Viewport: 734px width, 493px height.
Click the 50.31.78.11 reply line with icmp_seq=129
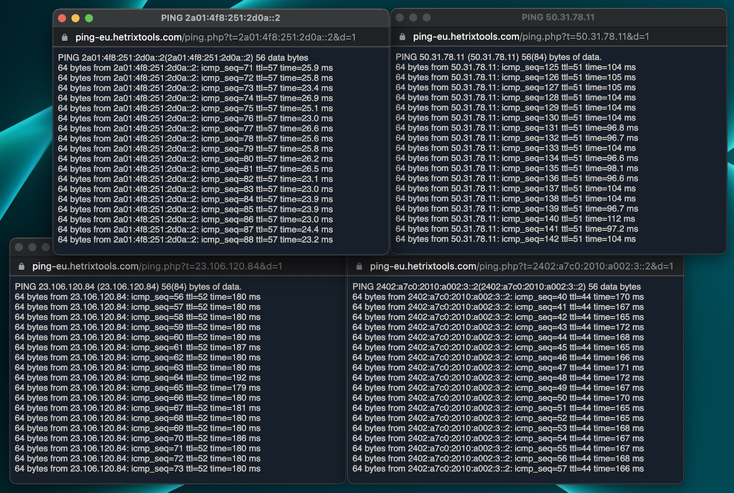coord(516,108)
